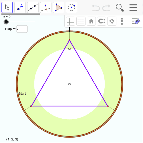This screenshot has width=143, height=143.
Task: Click the black marker atop the circle
Action: (x=69, y=29)
